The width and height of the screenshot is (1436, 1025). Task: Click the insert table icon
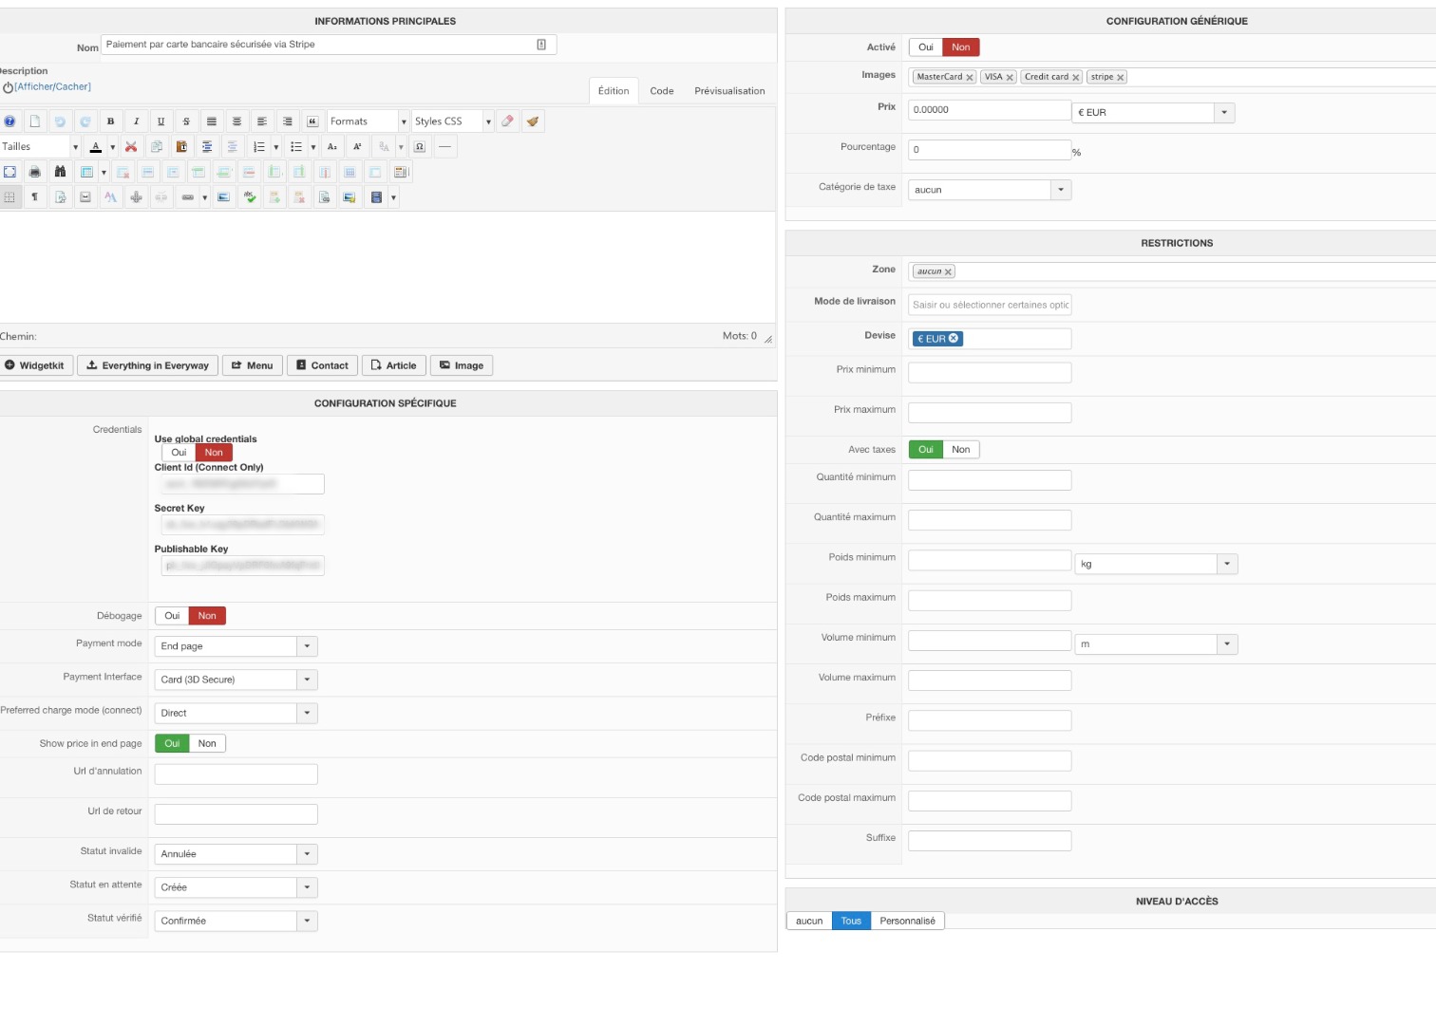(x=86, y=172)
